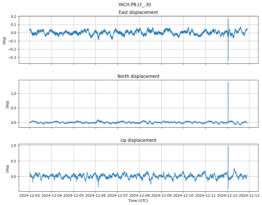Click the Disp. label of North plot
This screenshot has height=205, width=262.
point(7,104)
